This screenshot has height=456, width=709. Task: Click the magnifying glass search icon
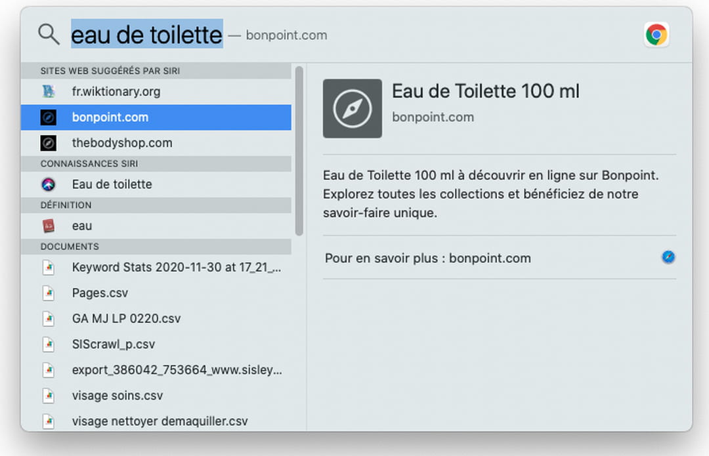(49, 34)
